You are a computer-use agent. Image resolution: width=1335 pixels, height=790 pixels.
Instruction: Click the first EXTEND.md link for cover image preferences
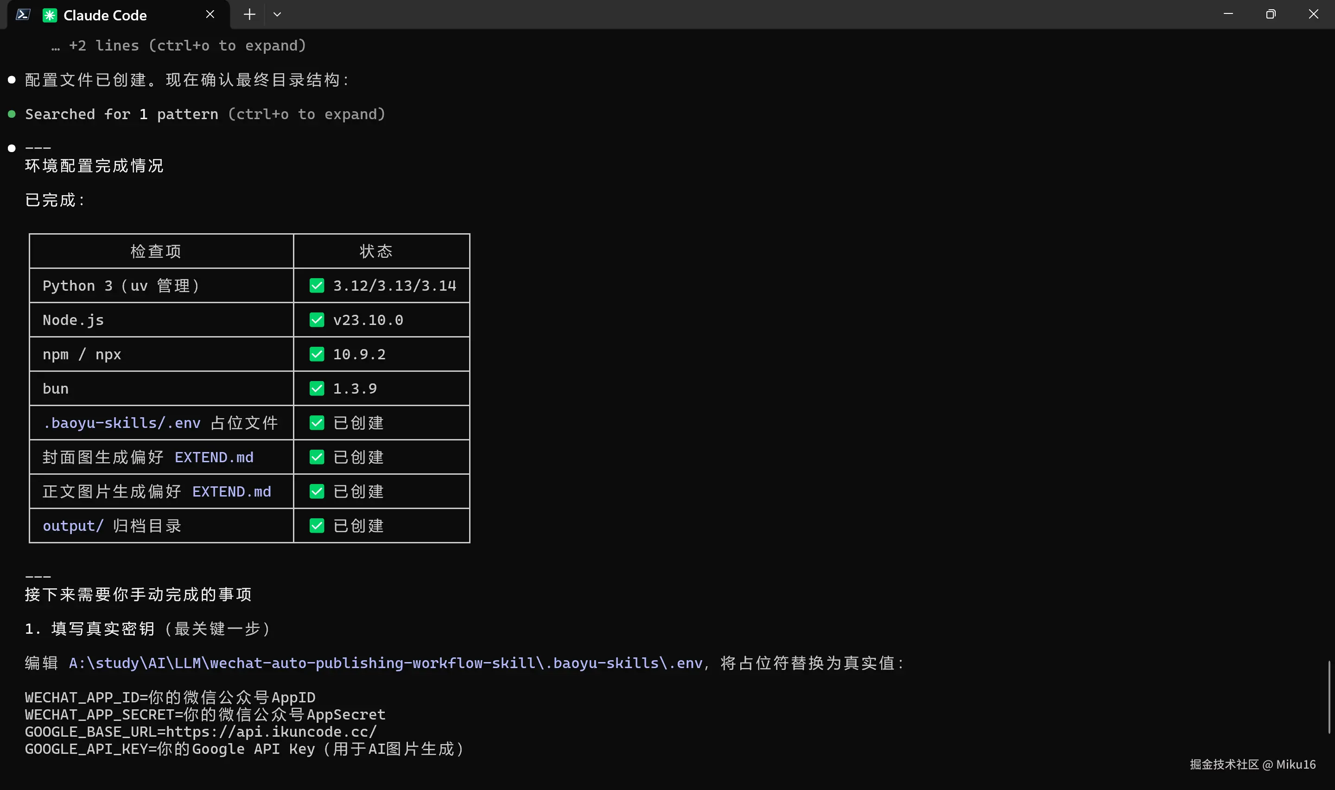click(x=214, y=457)
